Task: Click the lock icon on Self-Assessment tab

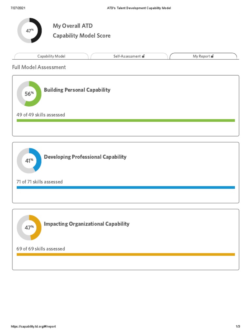Action: (143, 56)
